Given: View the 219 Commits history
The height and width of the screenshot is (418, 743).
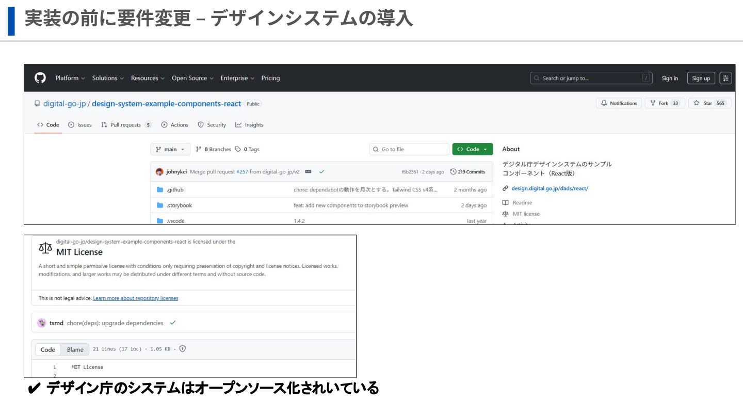Looking at the screenshot, I should pyautogui.click(x=468, y=172).
